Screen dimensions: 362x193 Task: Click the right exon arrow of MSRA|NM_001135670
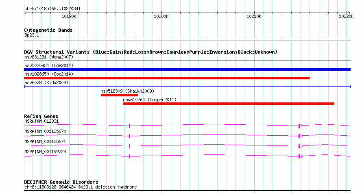click(x=300, y=136)
